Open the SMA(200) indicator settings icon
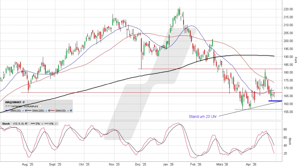This screenshot has height=168, width=300. [x=49, y=110]
